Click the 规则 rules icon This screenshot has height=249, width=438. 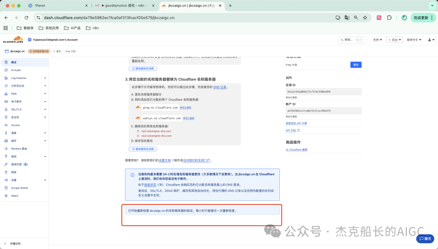[x=6, y=156]
